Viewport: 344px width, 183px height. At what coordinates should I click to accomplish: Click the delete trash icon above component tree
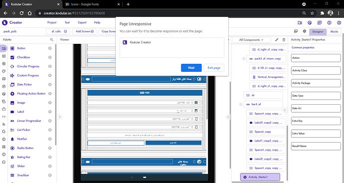point(284,40)
